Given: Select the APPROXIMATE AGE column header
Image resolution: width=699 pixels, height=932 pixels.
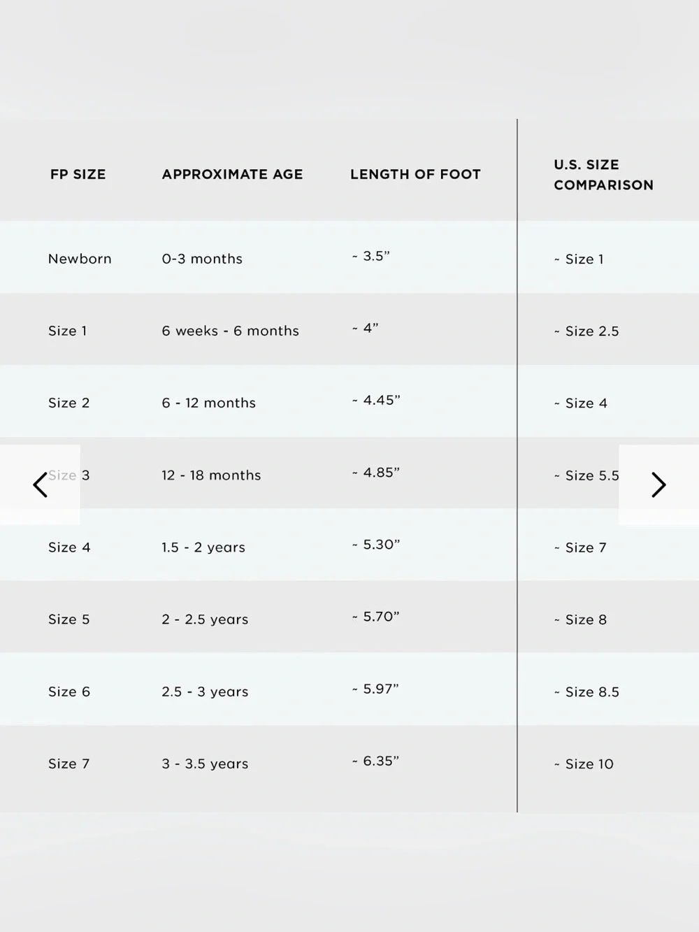Looking at the screenshot, I should 232,174.
